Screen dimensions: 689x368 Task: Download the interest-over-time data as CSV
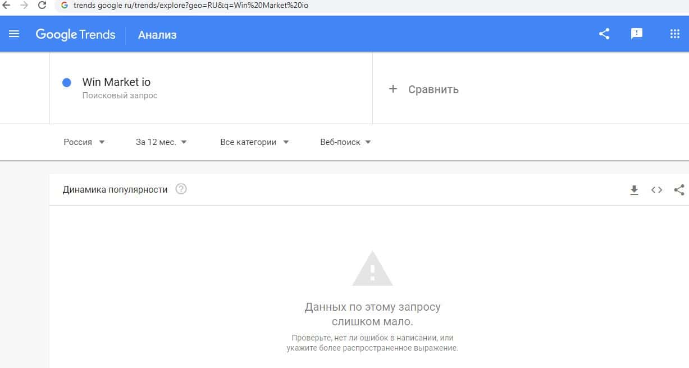point(634,190)
